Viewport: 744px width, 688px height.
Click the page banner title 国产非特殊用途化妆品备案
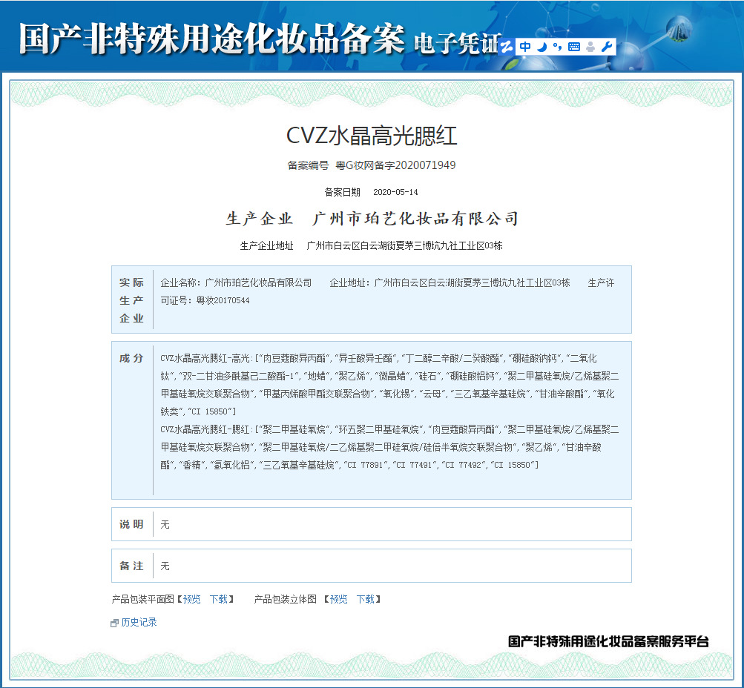pos(211,39)
